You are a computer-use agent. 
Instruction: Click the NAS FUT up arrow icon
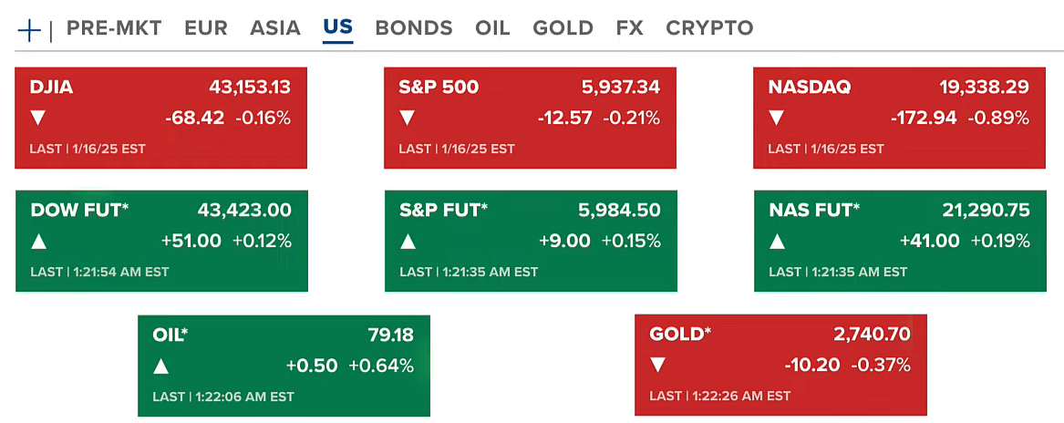pyautogui.click(x=777, y=242)
